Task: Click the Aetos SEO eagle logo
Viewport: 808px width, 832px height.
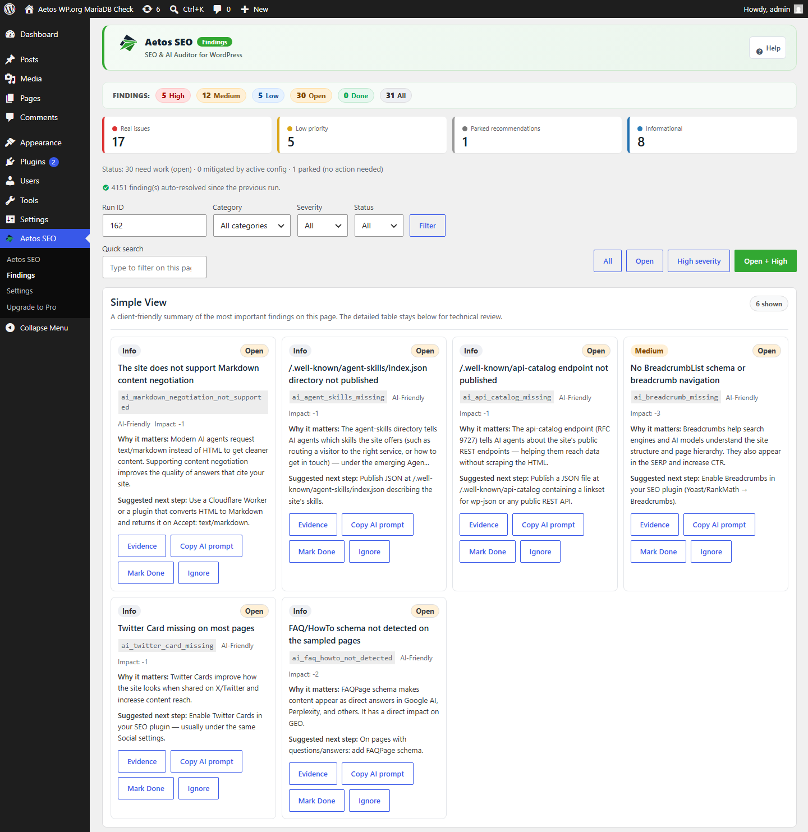Action: tap(128, 43)
